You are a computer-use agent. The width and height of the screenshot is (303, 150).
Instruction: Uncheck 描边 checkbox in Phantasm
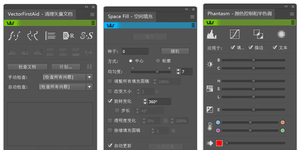pyautogui.click(x=251, y=47)
